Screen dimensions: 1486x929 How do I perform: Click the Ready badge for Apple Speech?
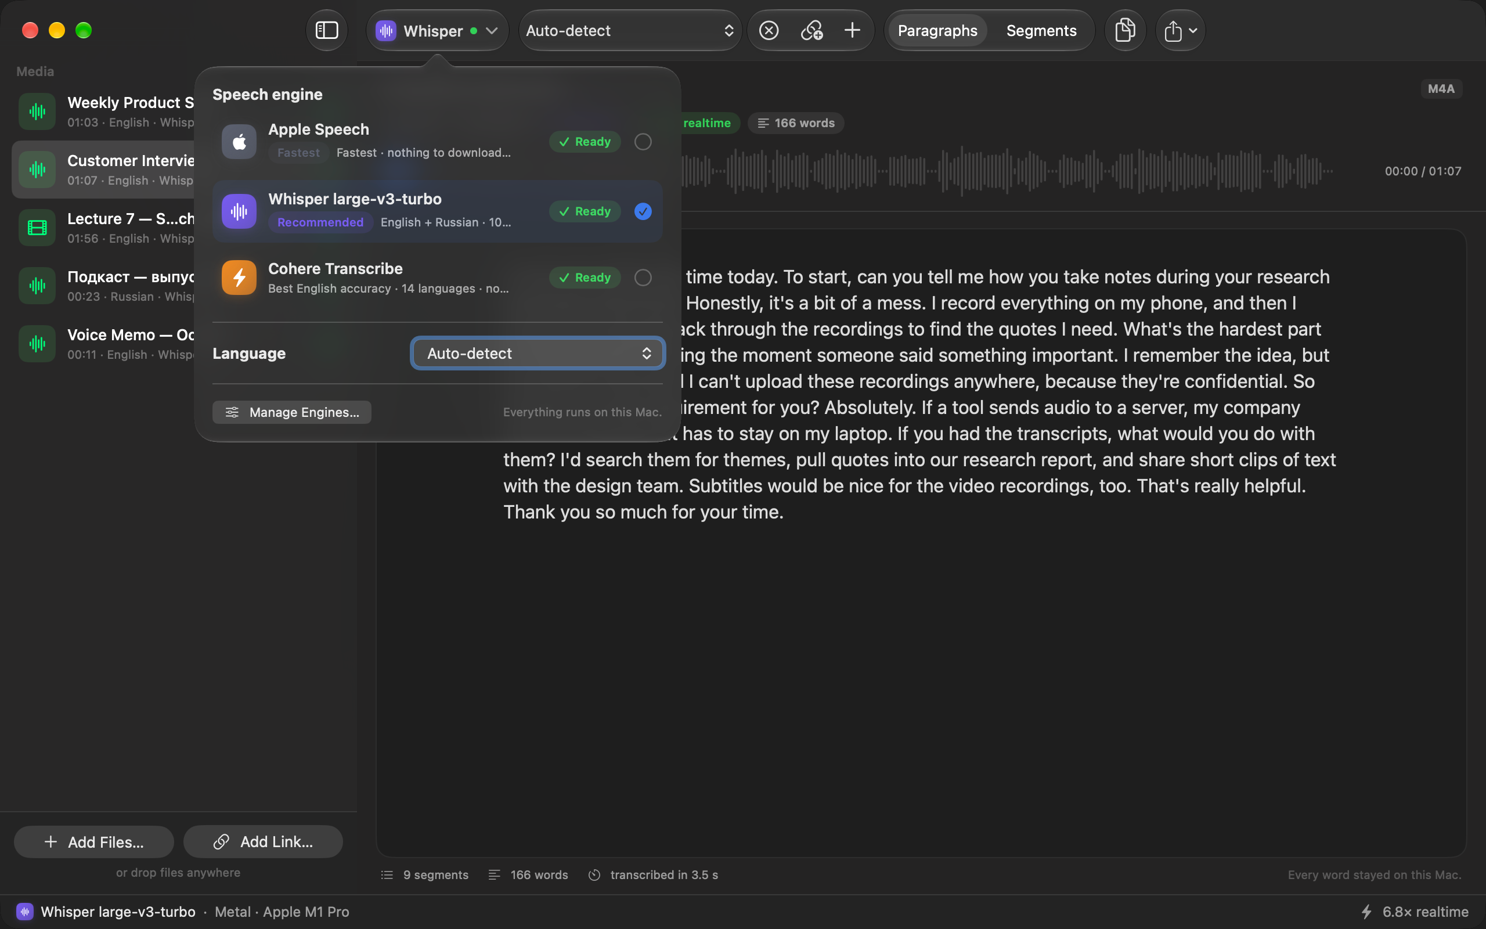(585, 142)
